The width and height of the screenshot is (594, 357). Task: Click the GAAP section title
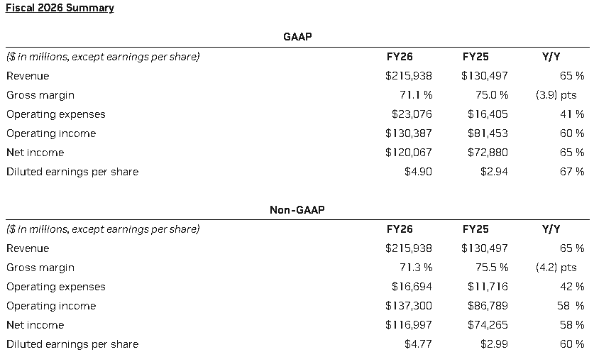[x=297, y=37]
